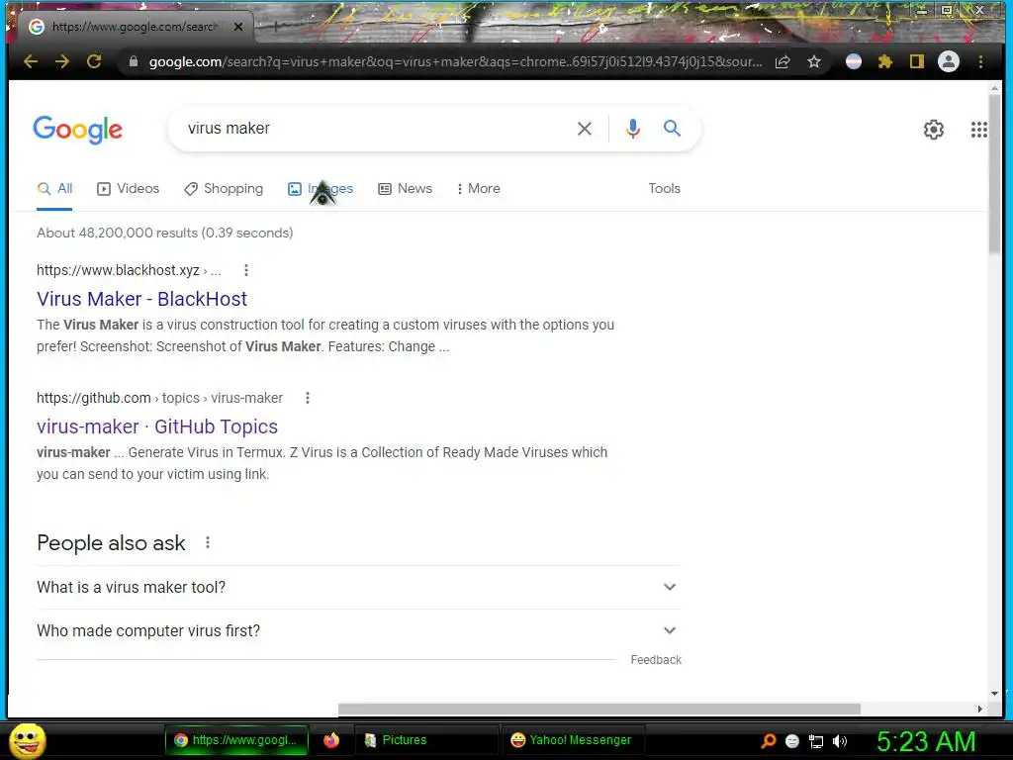Launch Firefox from the taskbar
The width and height of the screenshot is (1013, 760).
[331, 740]
